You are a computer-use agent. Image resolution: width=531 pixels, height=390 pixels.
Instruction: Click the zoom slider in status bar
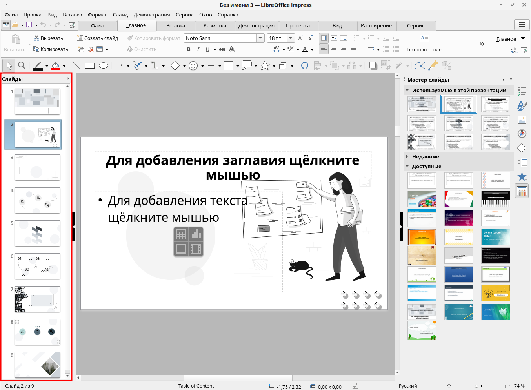pos(476,386)
